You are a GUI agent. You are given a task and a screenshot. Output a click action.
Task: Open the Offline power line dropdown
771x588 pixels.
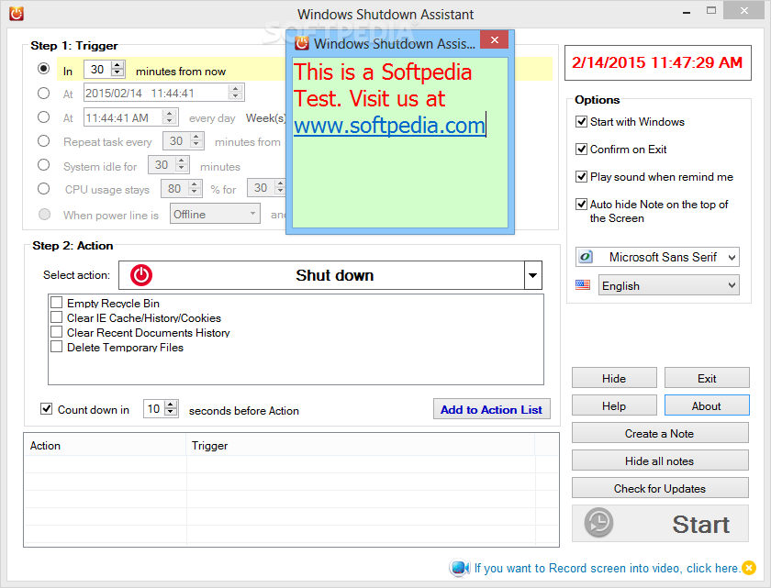tap(252, 214)
